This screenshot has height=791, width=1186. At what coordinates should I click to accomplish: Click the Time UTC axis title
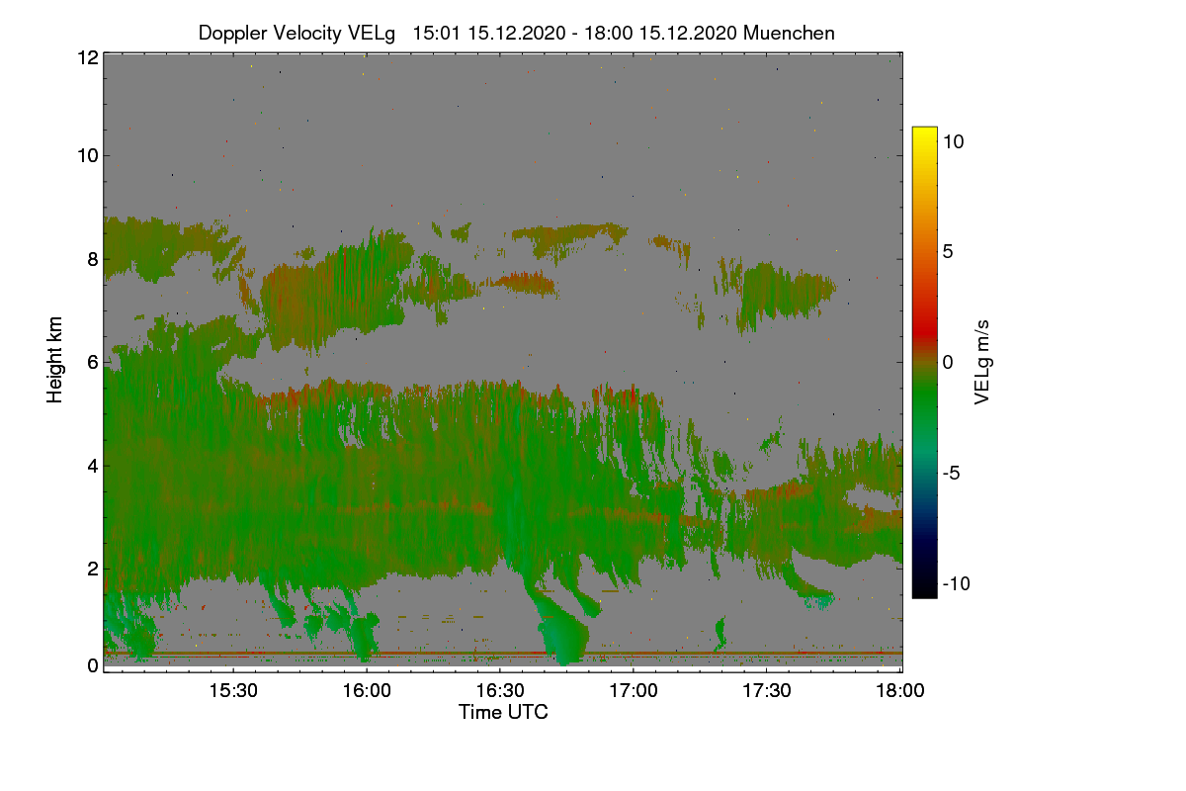click(x=503, y=712)
